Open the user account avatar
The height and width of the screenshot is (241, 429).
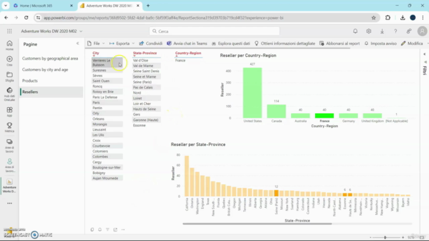coord(422,31)
